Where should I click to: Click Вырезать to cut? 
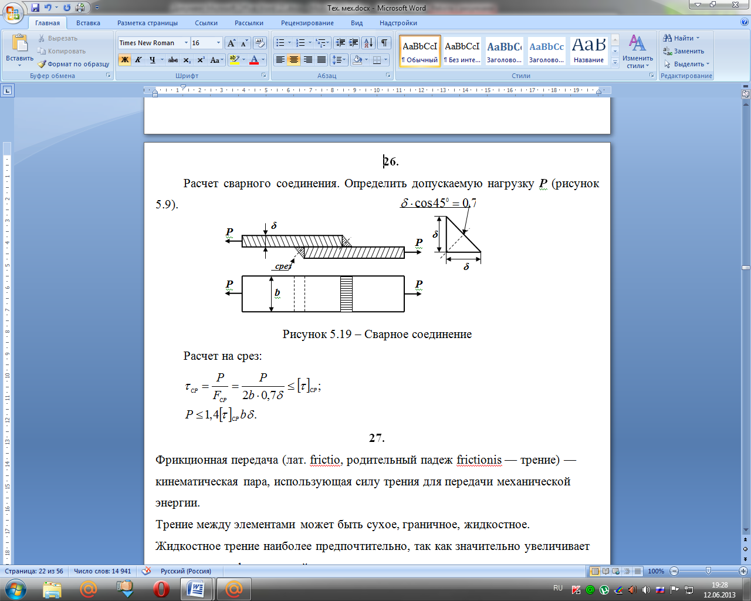pos(57,38)
